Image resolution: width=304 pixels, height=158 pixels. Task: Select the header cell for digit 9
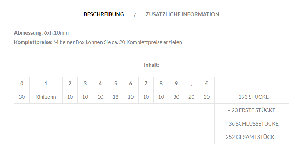pos(176,83)
